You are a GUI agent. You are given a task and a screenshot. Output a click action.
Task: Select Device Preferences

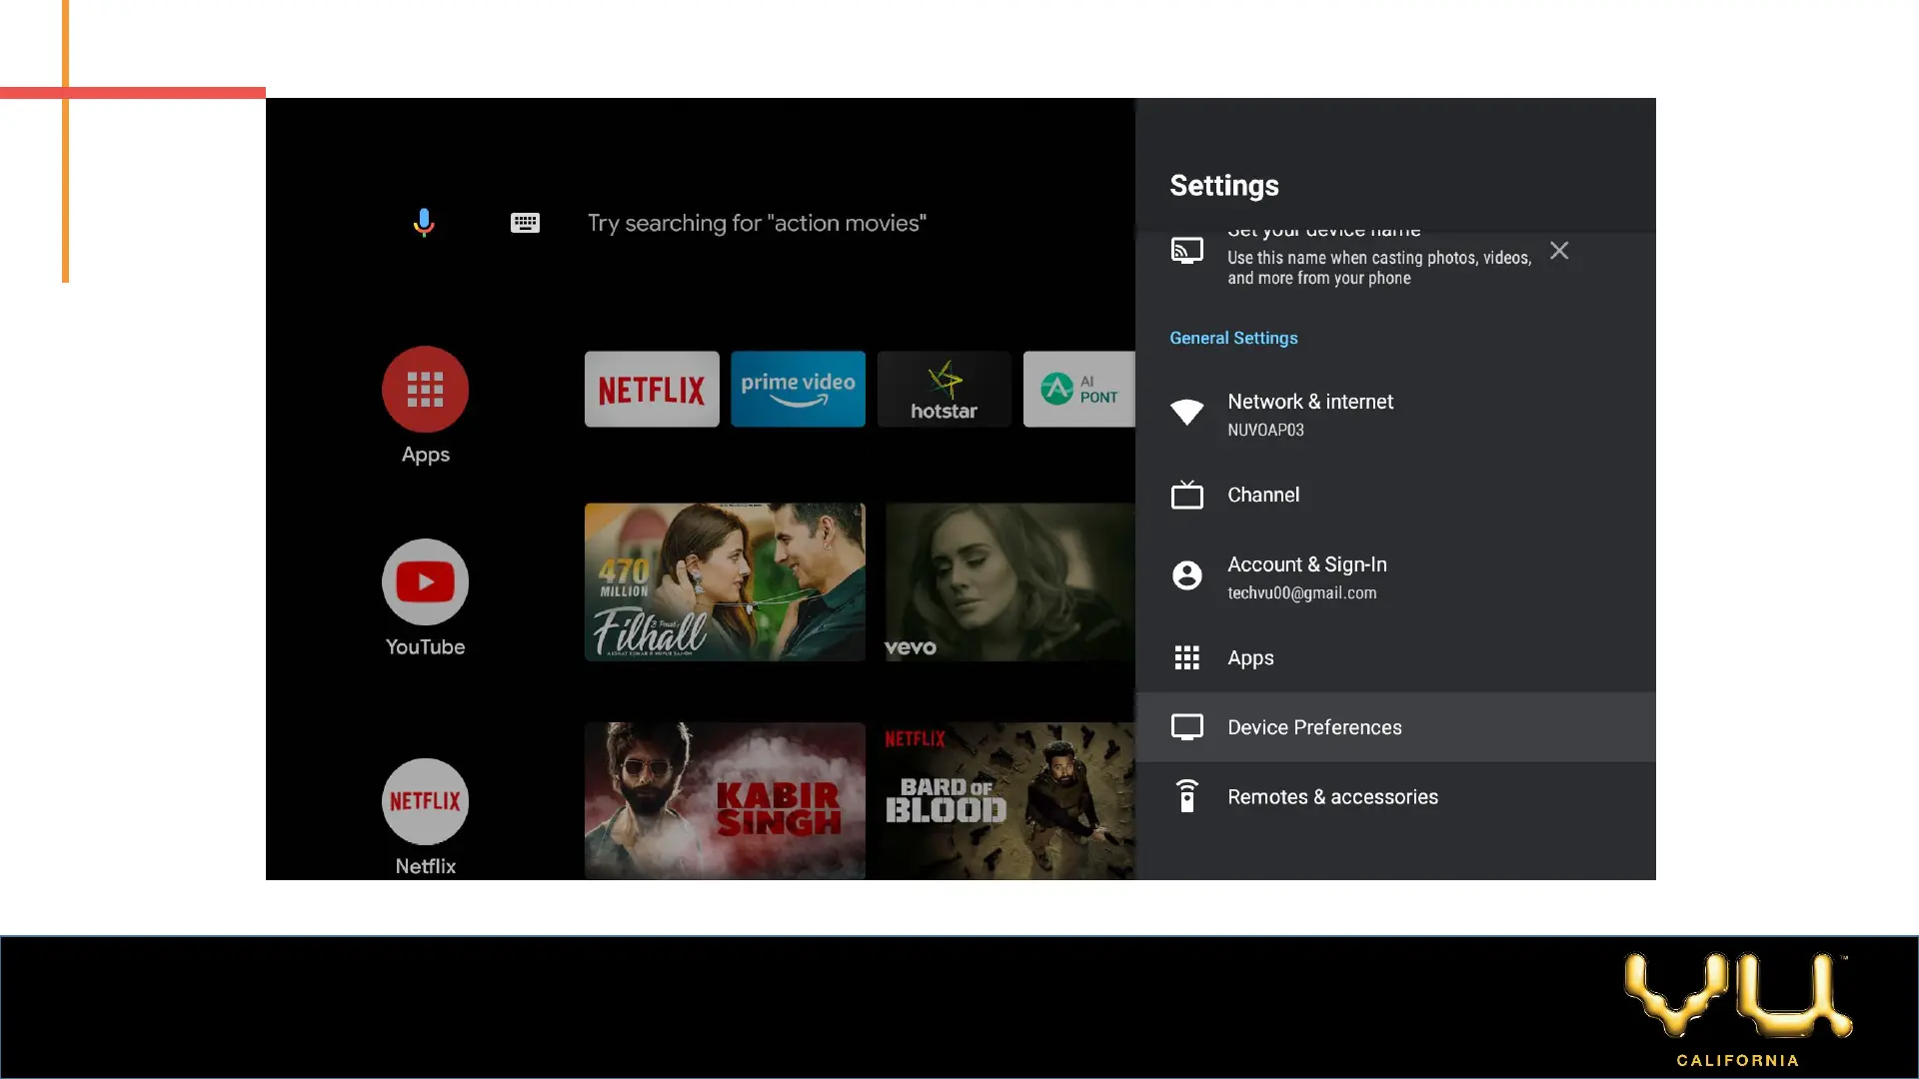click(x=1314, y=727)
